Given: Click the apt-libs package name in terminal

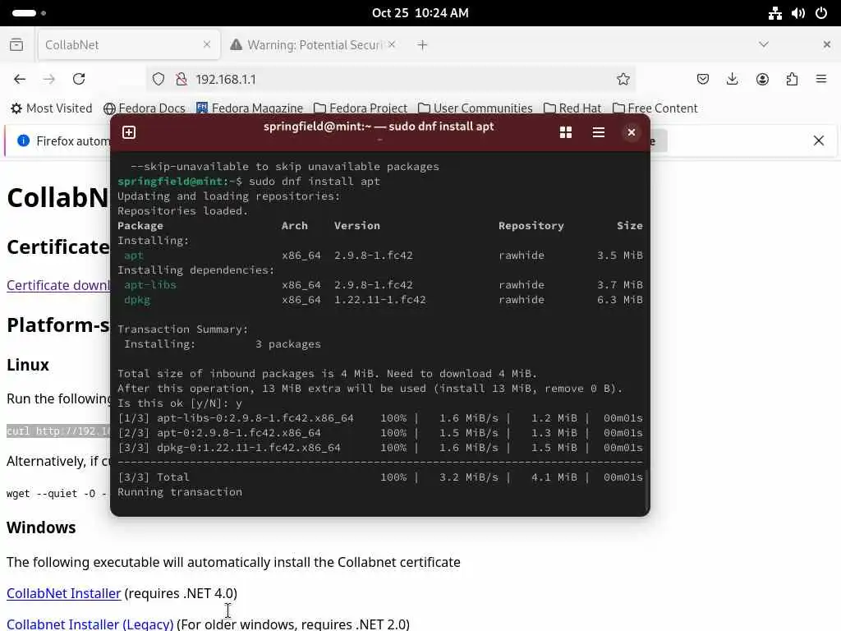Looking at the screenshot, I should 150,285.
